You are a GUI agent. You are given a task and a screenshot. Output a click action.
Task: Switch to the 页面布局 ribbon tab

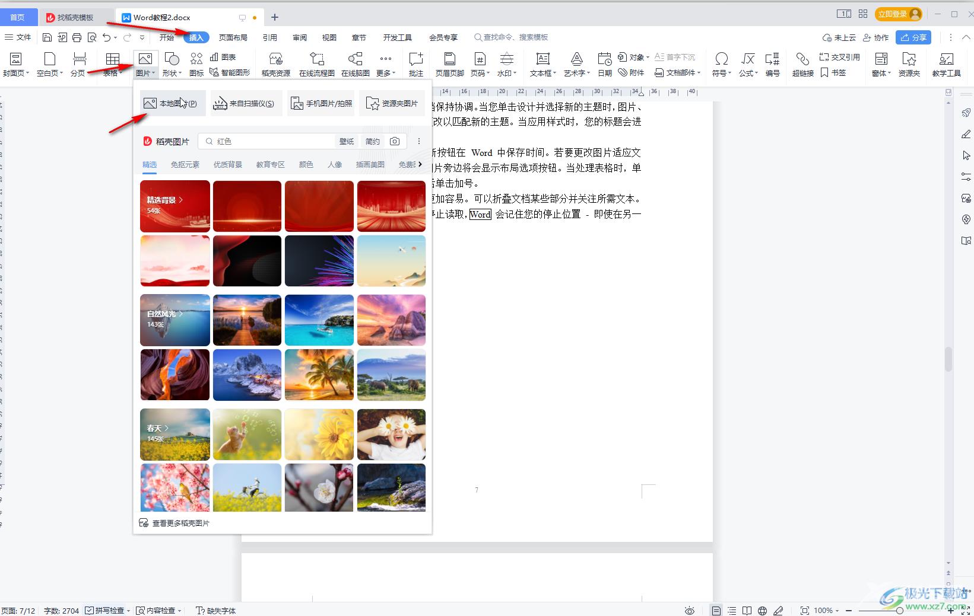click(233, 37)
